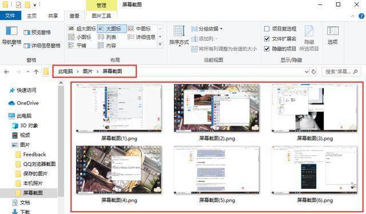Viewport: 366px width, 214px height.
Task: Select thumbnail 屏幕截图(2).png
Action: click(217, 112)
